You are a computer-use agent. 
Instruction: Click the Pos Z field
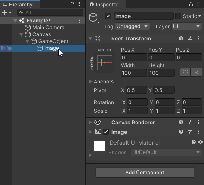189,58
